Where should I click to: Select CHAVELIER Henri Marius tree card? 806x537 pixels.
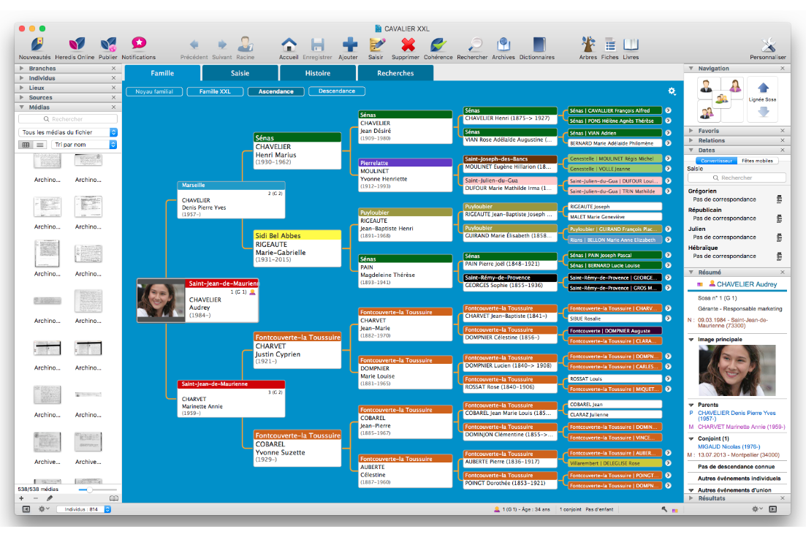click(297, 151)
